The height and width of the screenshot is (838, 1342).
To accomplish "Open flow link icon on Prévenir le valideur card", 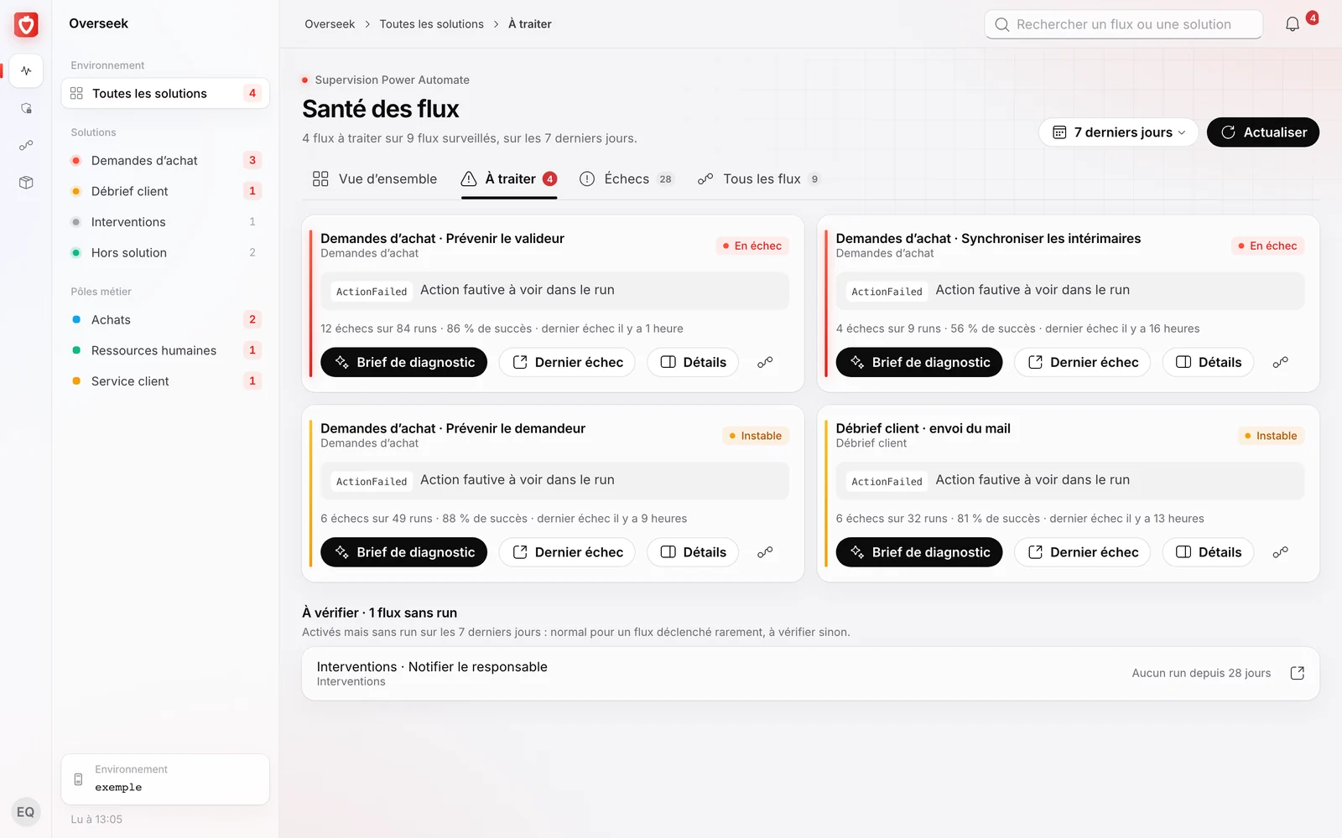I will [765, 362].
